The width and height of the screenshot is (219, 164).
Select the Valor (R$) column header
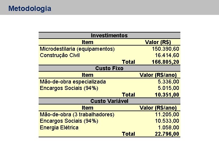point(158,42)
